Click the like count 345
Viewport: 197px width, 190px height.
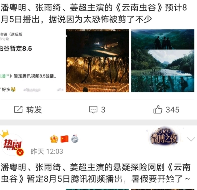[x=173, y=110]
